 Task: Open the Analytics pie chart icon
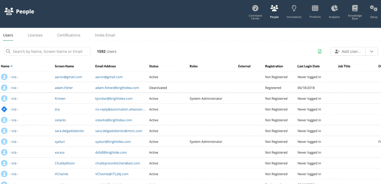(334, 8)
